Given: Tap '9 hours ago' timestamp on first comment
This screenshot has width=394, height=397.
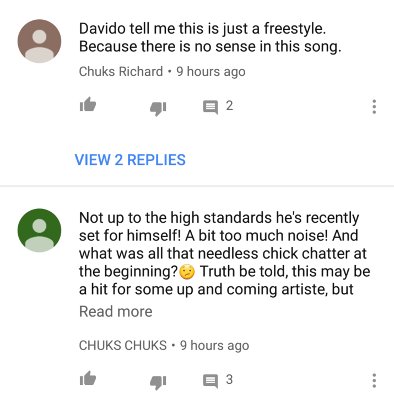Looking at the screenshot, I should click(211, 71).
